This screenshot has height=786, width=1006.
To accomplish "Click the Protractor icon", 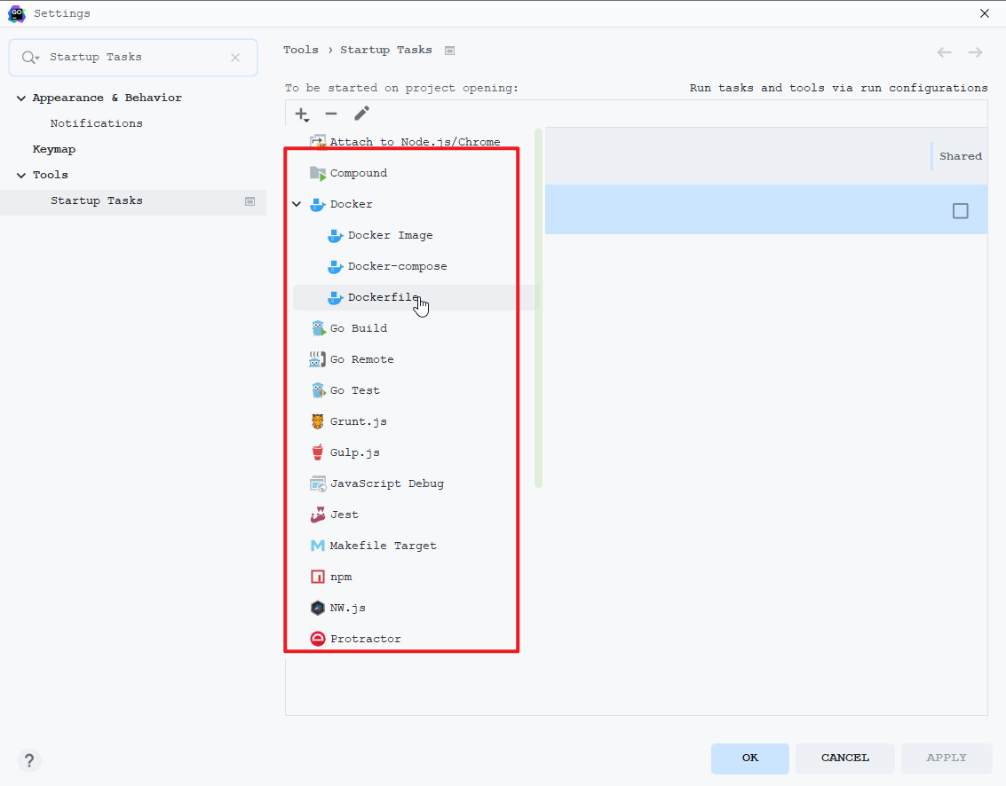I will tap(318, 639).
